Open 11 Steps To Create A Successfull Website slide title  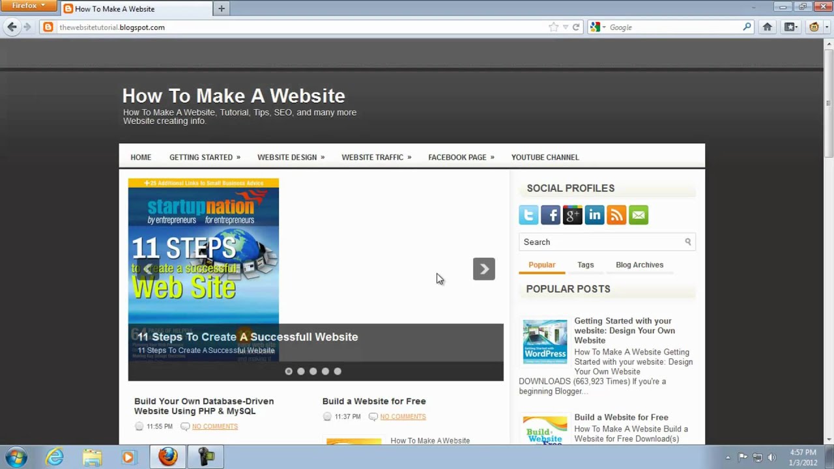[248, 337]
